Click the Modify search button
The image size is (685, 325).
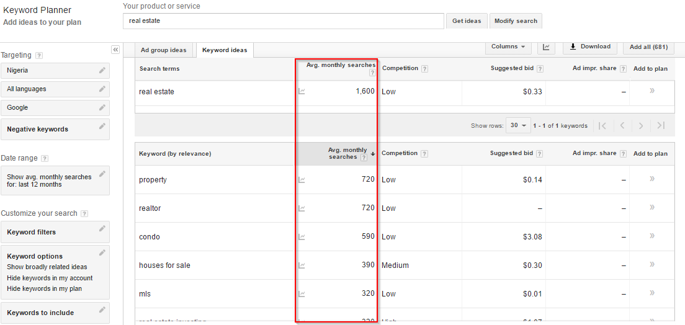516,21
